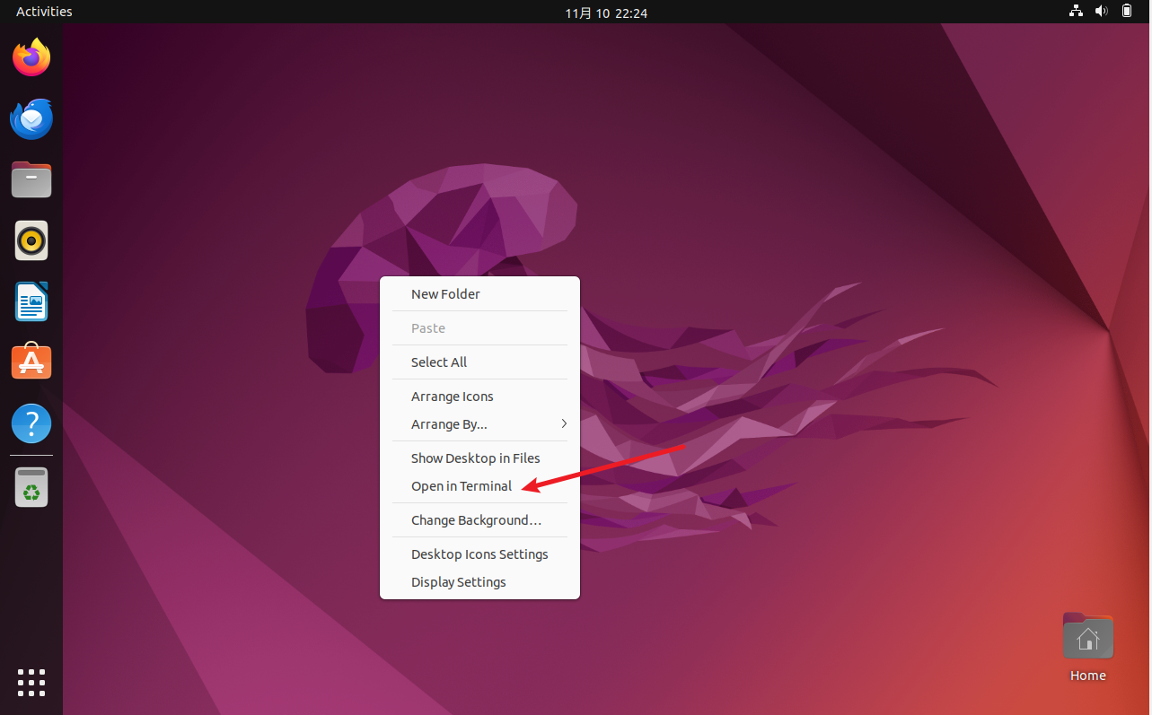Expand the Arrange By submenu arrow
The width and height of the screenshot is (1152, 715).
564,423
